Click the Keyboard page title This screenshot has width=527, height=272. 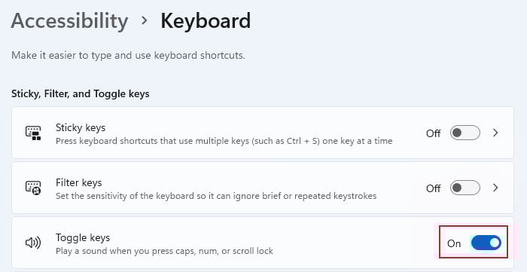[206, 21]
